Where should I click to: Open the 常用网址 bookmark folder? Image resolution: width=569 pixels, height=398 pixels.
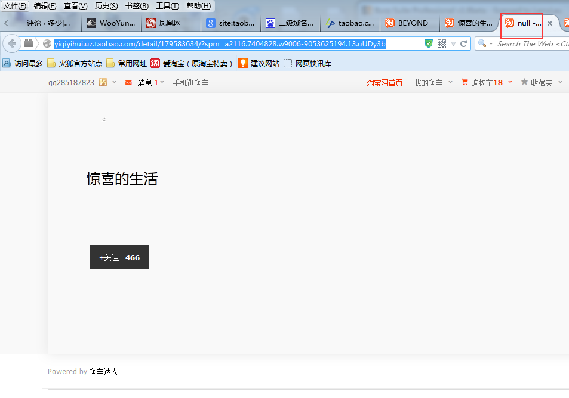pos(127,63)
